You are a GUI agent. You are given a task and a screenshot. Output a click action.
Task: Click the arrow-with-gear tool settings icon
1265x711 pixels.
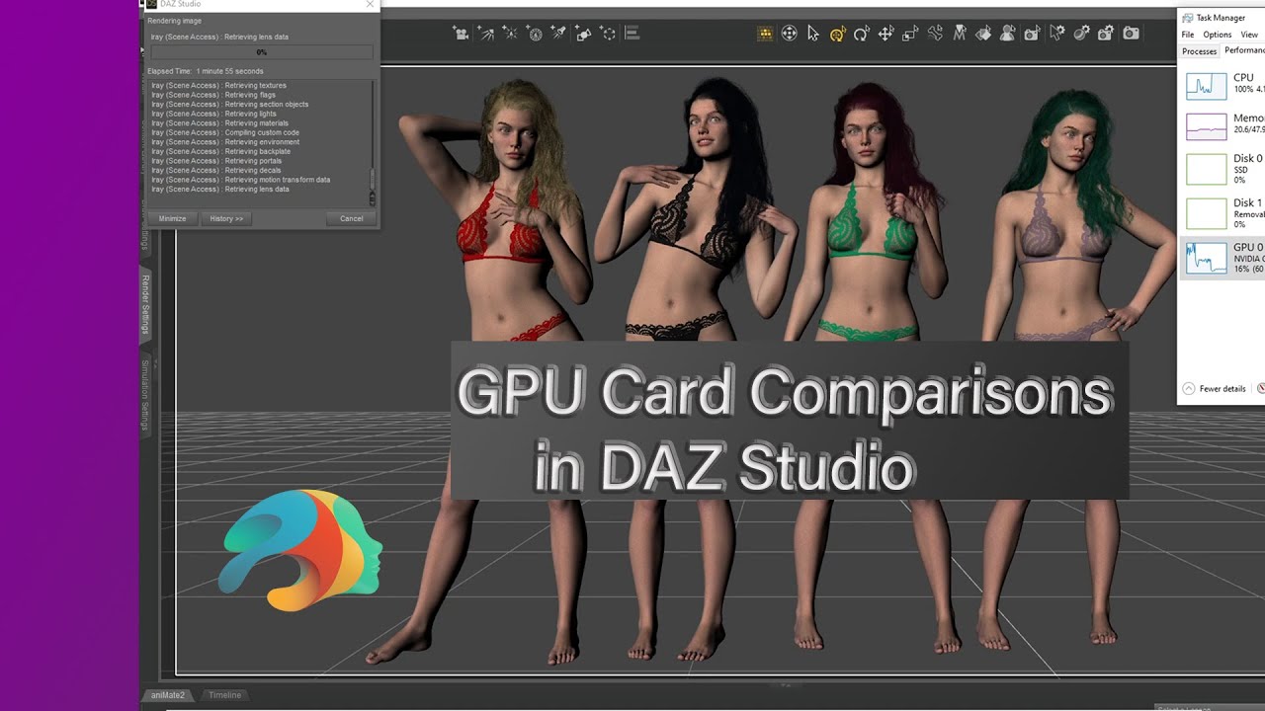click(1056, 34)
